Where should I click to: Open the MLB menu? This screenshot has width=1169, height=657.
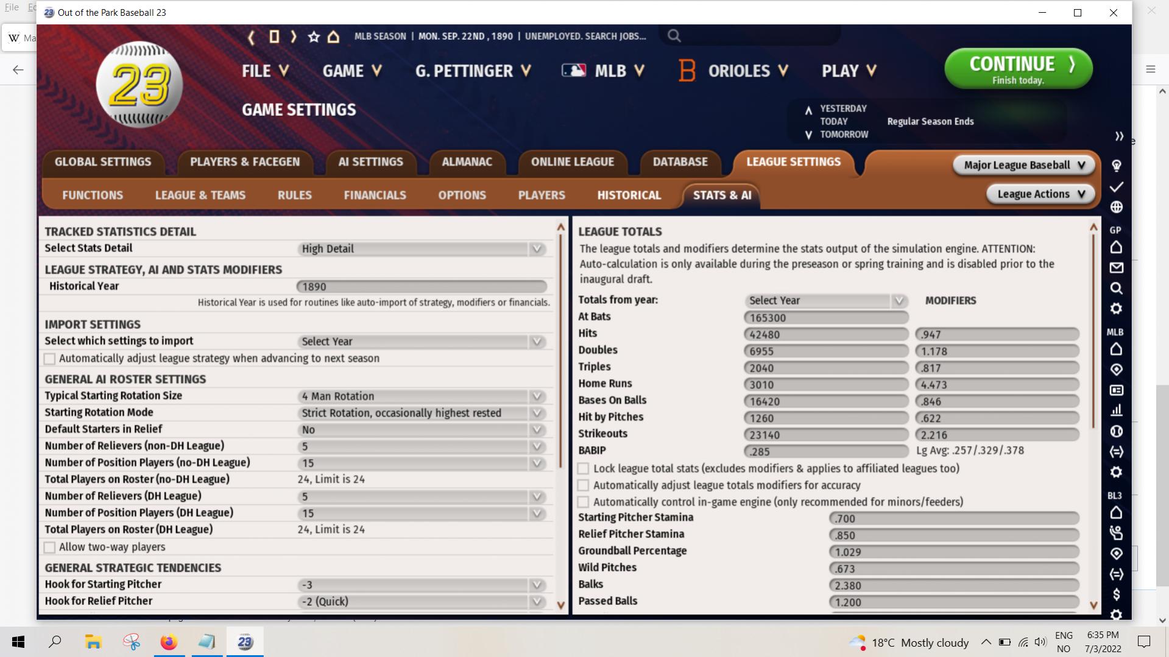(x=603, y=71)
